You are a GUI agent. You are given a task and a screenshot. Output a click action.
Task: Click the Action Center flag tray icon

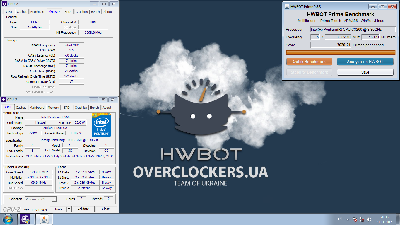tap(355, 219)
